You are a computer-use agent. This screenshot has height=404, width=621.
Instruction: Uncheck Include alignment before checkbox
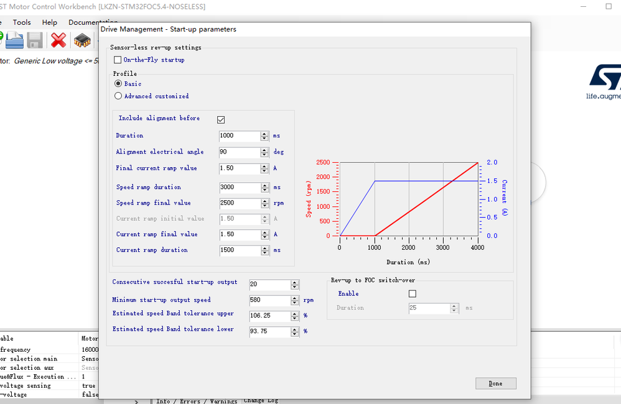(x=221, y=119)
